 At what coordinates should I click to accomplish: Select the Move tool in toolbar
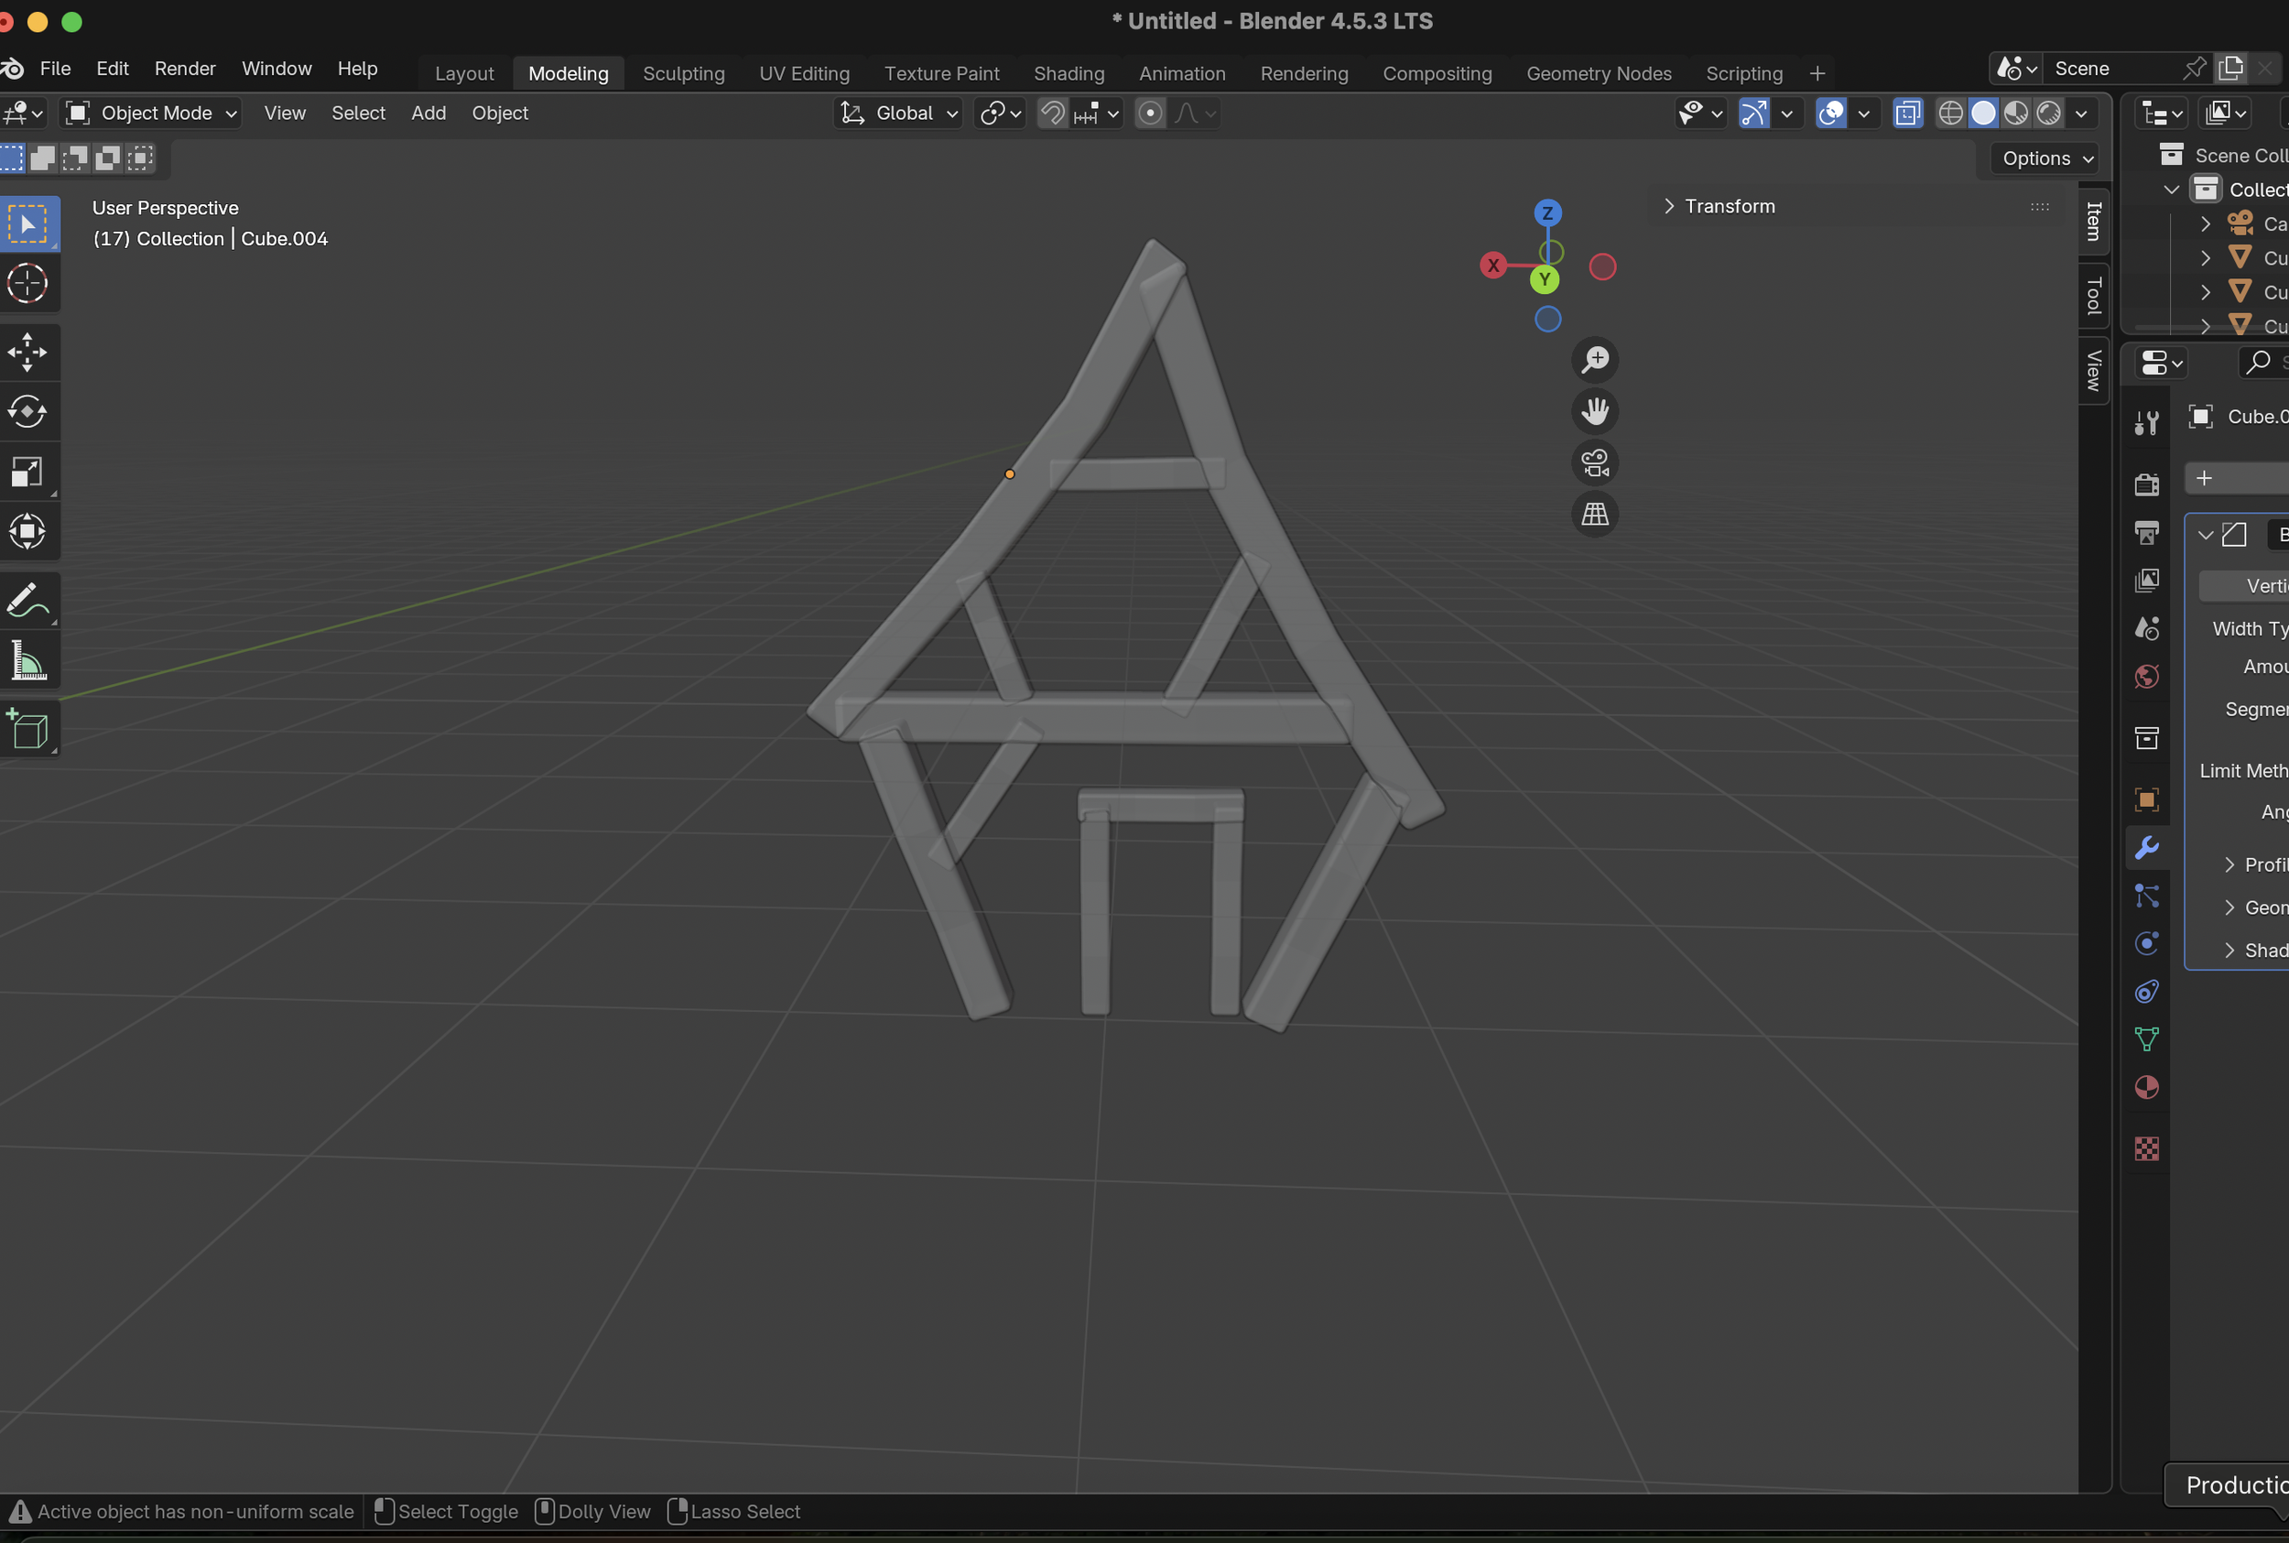(x=27, y=353)
